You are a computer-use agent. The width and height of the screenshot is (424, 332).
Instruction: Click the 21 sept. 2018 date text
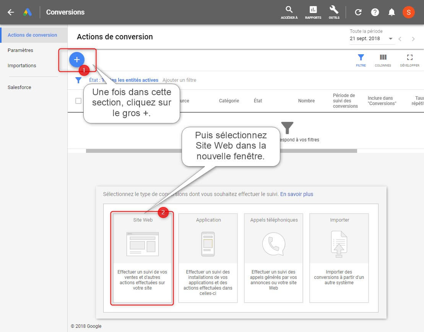coord(365,39)
